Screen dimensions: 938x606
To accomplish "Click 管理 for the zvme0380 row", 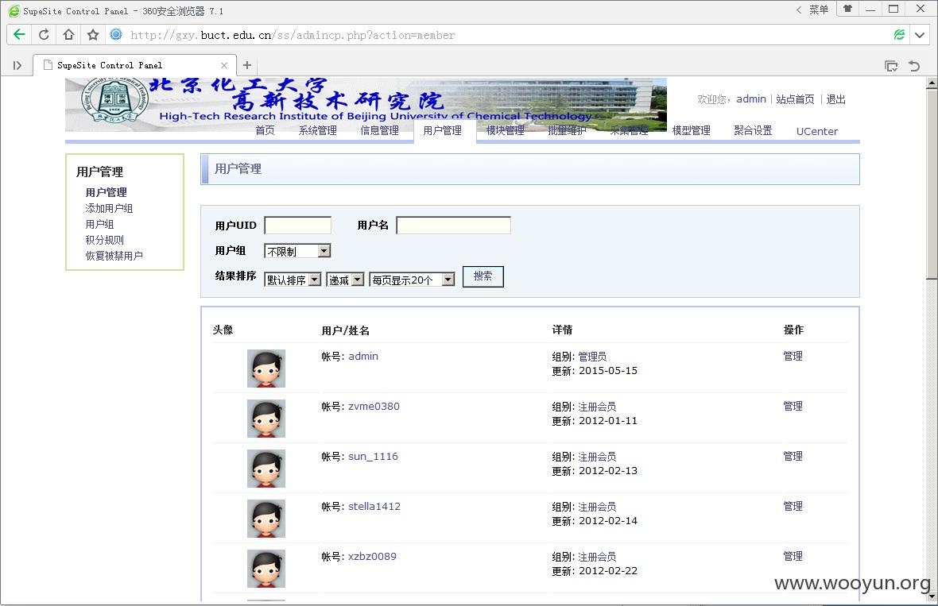I will pos(793,407).
